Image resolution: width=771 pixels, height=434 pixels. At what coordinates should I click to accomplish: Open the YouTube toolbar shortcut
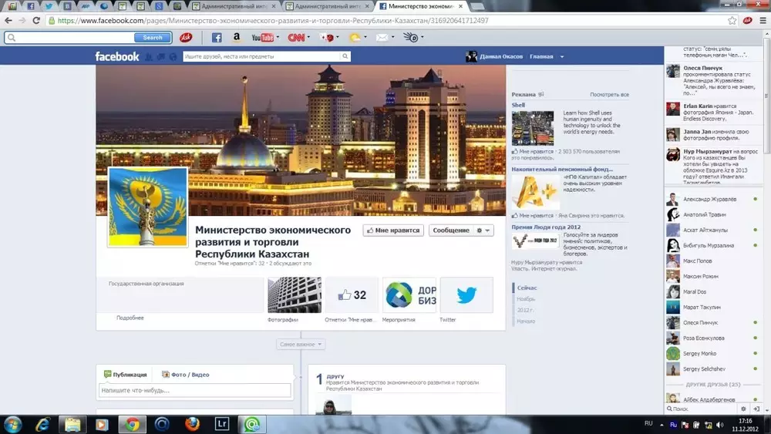(x=263, y=37)
